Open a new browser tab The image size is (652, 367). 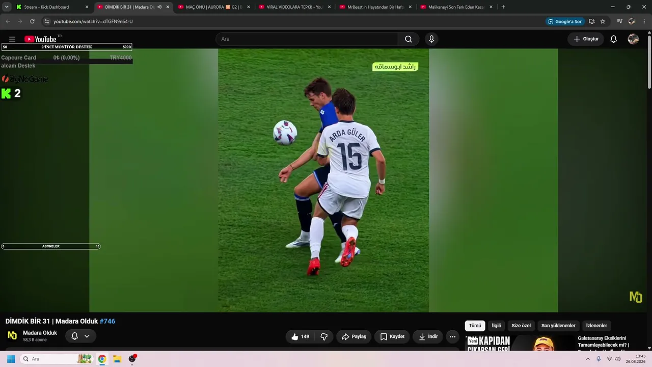(503, 7)
